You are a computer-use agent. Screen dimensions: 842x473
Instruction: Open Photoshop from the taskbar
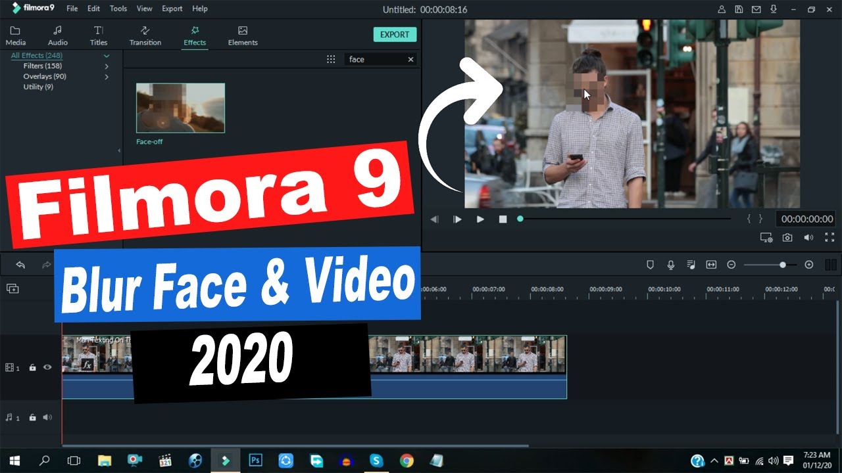256,461
